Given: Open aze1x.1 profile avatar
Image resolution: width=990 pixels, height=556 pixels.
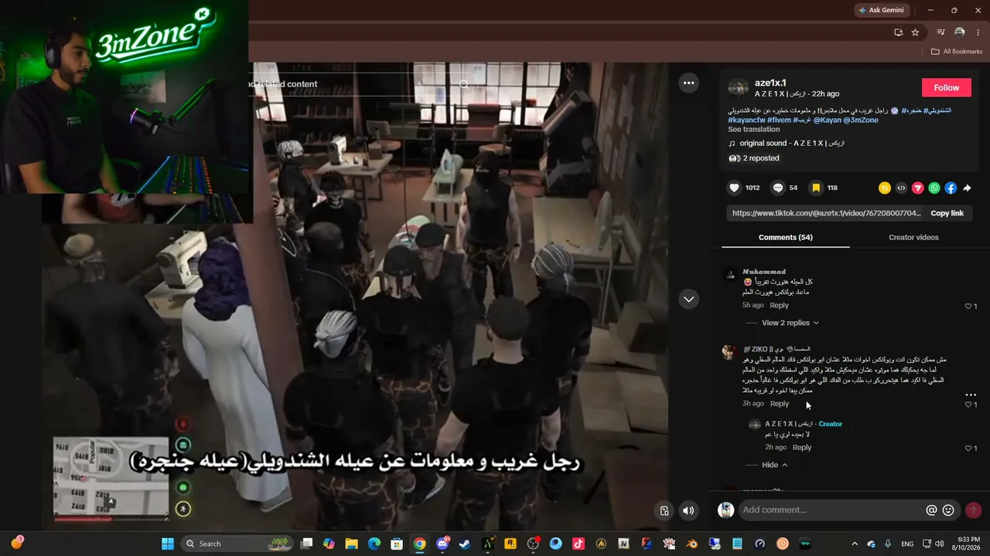Looking at the screenshot, I should click(x=739, y=87).
